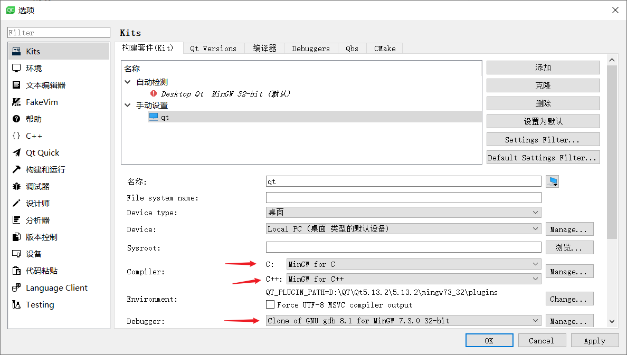Open the 分析器 category icon

coord(16,220)
